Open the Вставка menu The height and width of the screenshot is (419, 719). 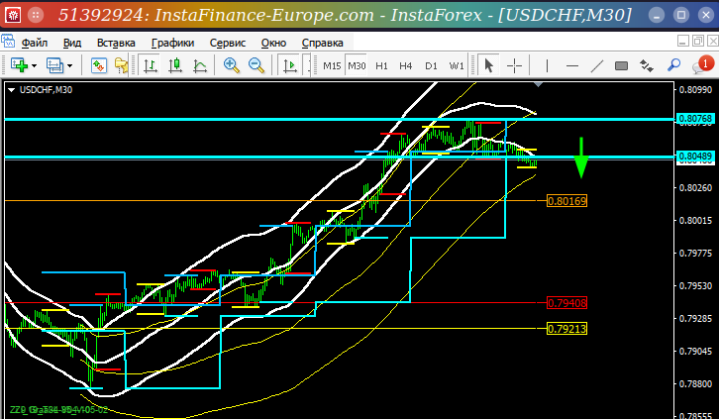pos(116,43)
